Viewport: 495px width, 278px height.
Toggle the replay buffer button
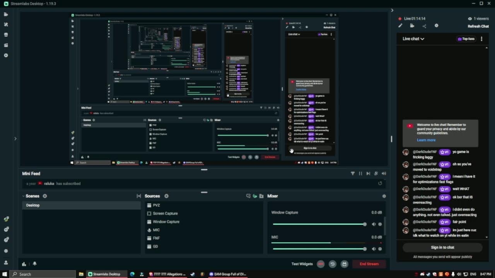tap(332, 264)
